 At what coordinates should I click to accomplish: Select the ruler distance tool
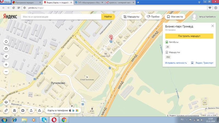click(6, 111)
